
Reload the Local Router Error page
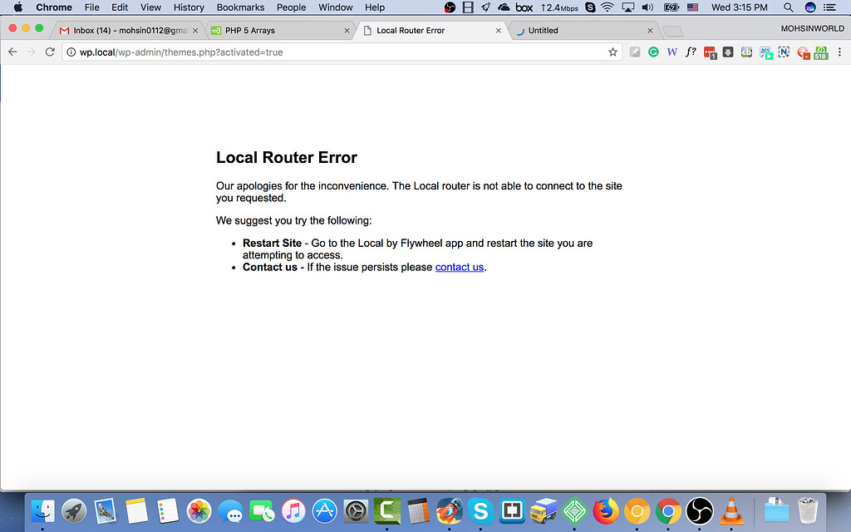pos(49,51)
